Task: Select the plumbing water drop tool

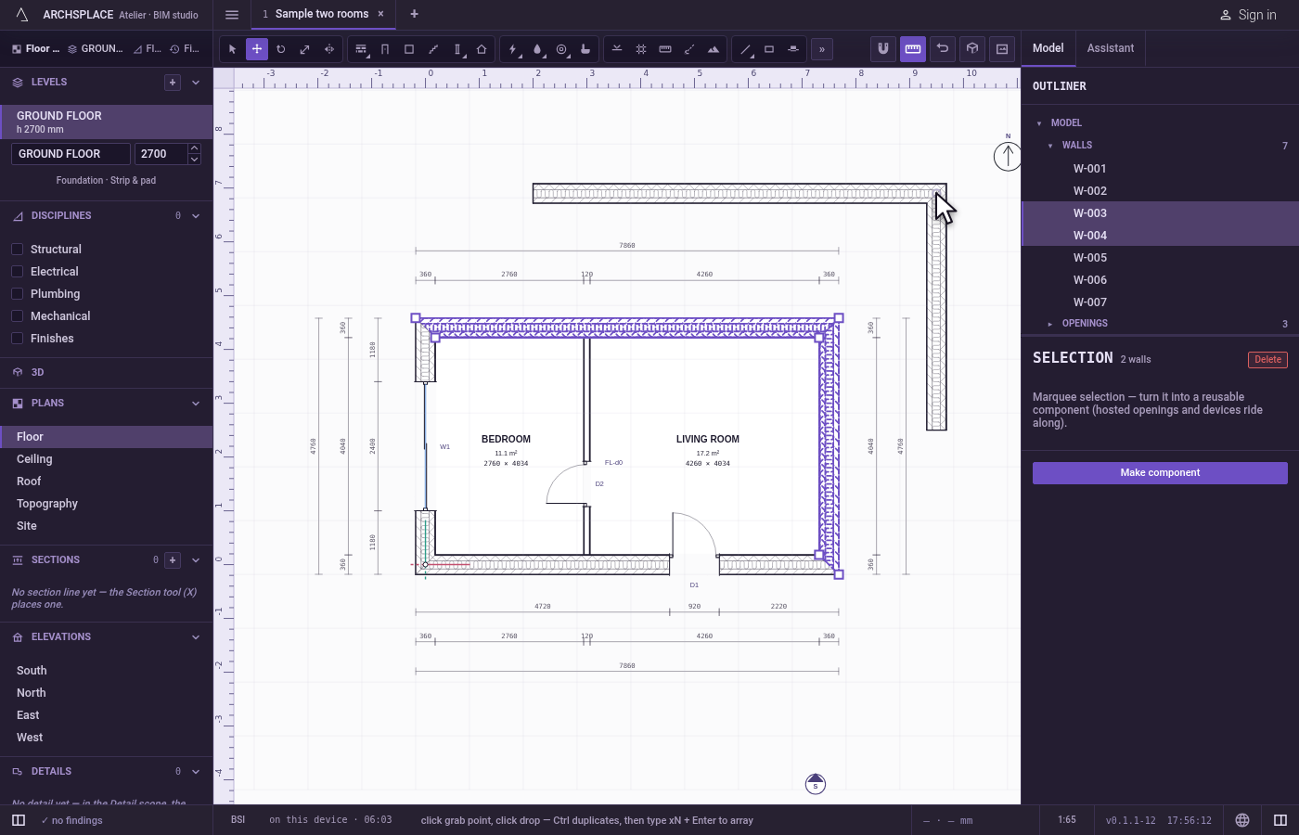Action: (x=537, y=49)
